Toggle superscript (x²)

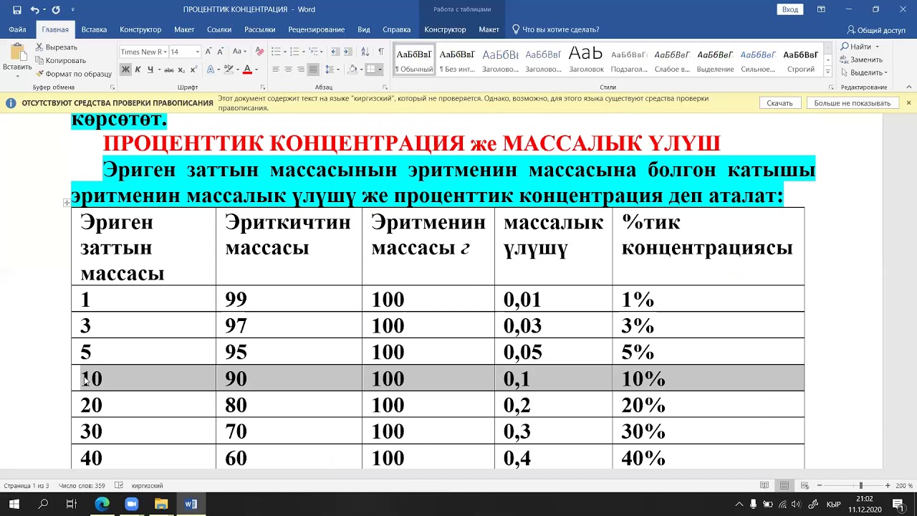194,70
